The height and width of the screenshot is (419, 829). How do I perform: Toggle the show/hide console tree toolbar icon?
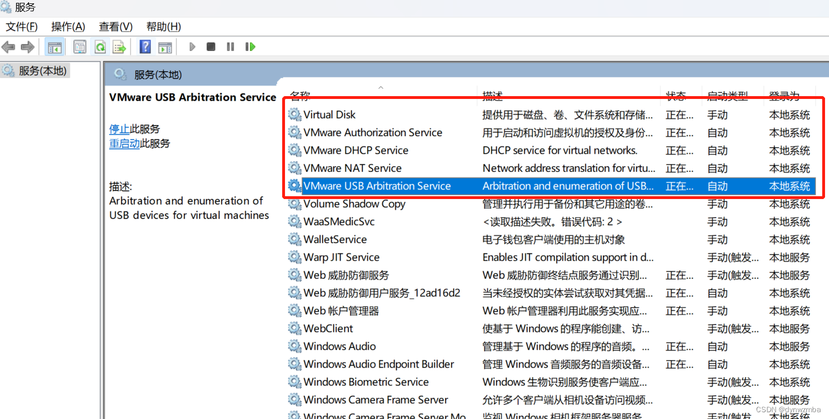coord(55,47)
